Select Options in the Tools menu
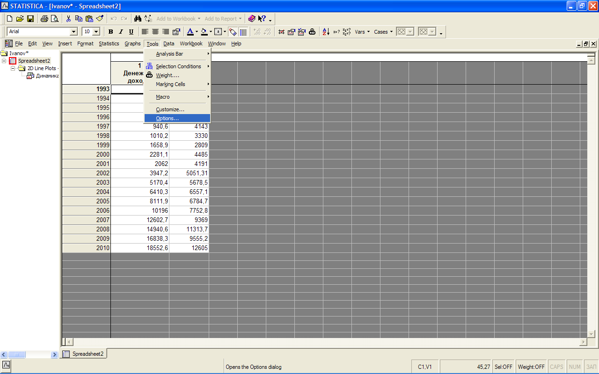Image resolution: width=599 pixels, height=374 pixels. [167, 118]
